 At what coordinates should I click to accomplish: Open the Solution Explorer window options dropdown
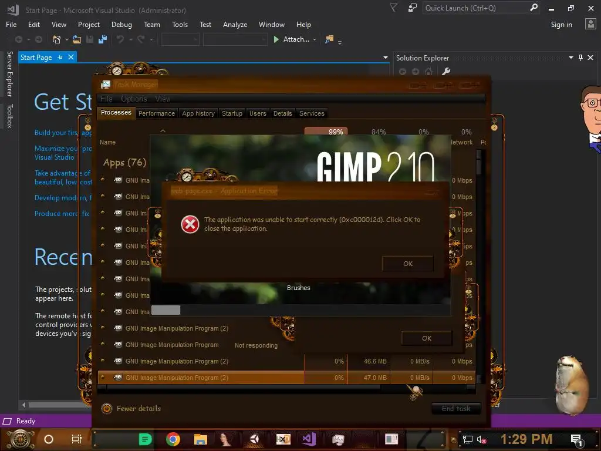click(x=570, y=58)
